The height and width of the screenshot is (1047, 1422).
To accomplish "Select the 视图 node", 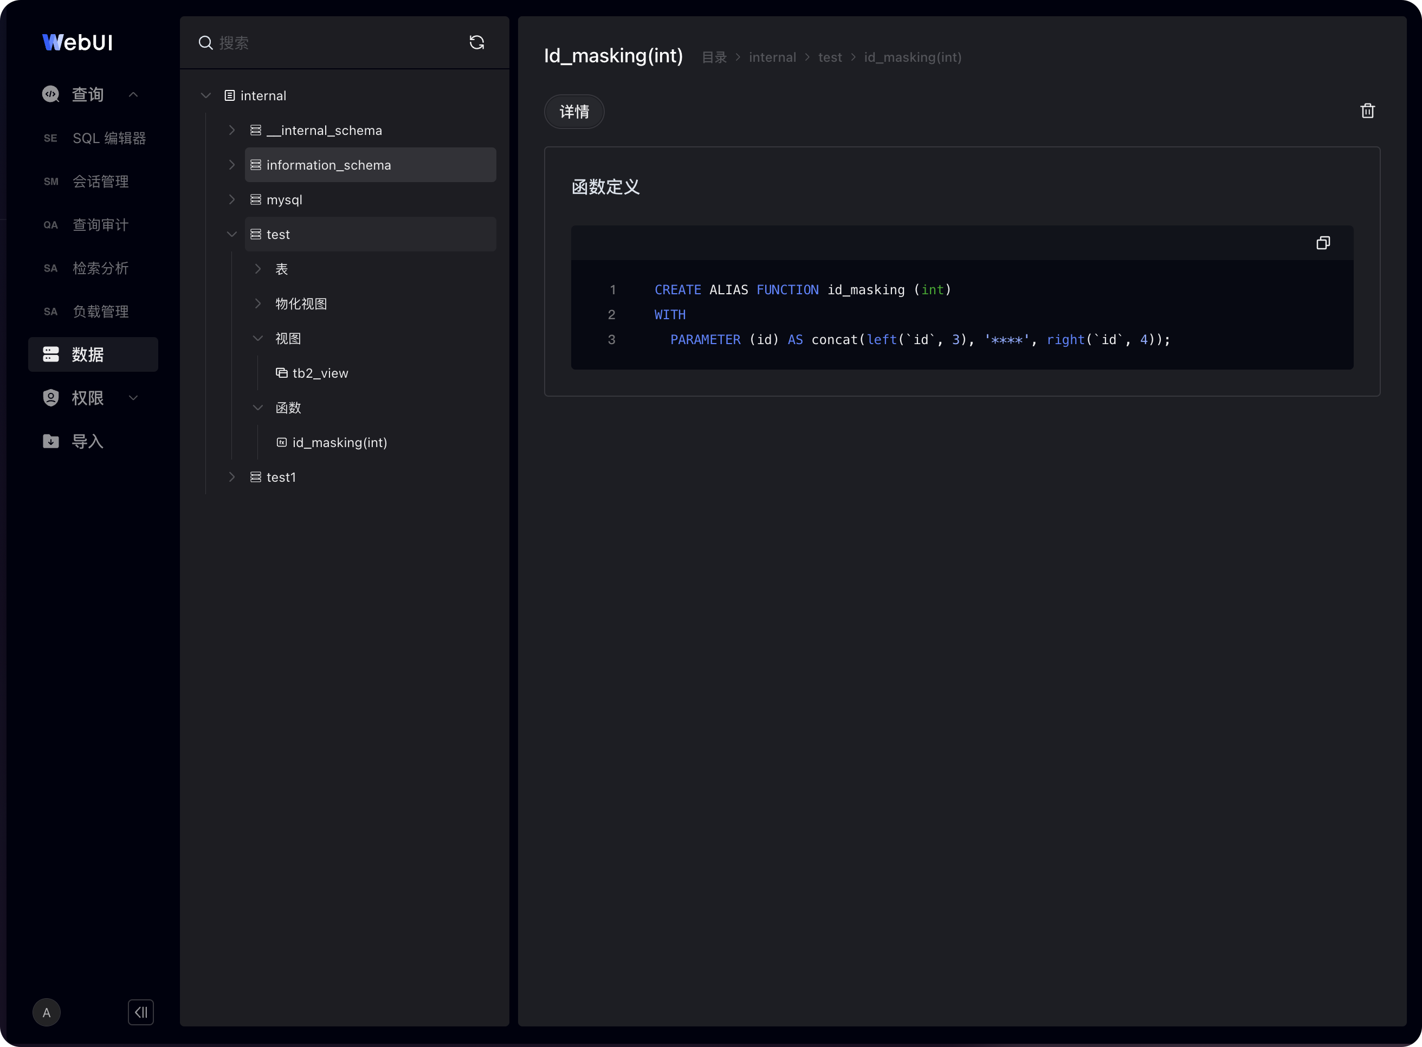I will pyautogui.click(x=288, y=339).
